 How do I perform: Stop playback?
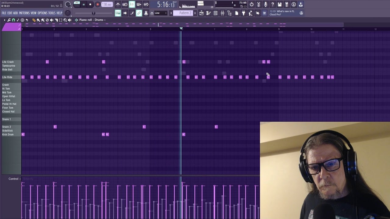(x=90, y=4)
